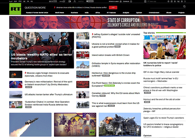Open 'Canadian rebound' Mark Carney article
The image size is (195, 138).
(x=116, y=94)
